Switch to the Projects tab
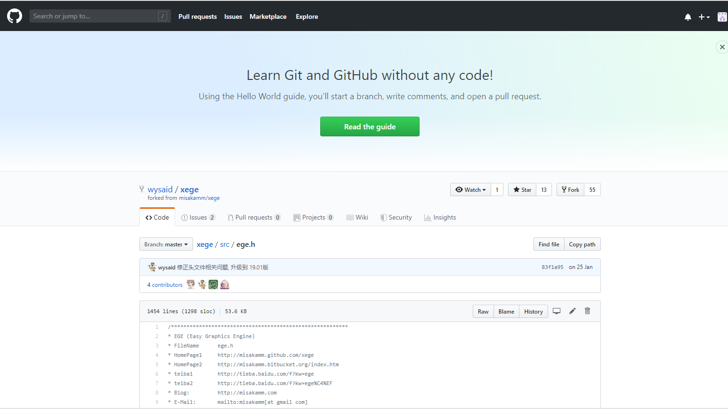Screen dimensions: 728x410 coord(314,217)
